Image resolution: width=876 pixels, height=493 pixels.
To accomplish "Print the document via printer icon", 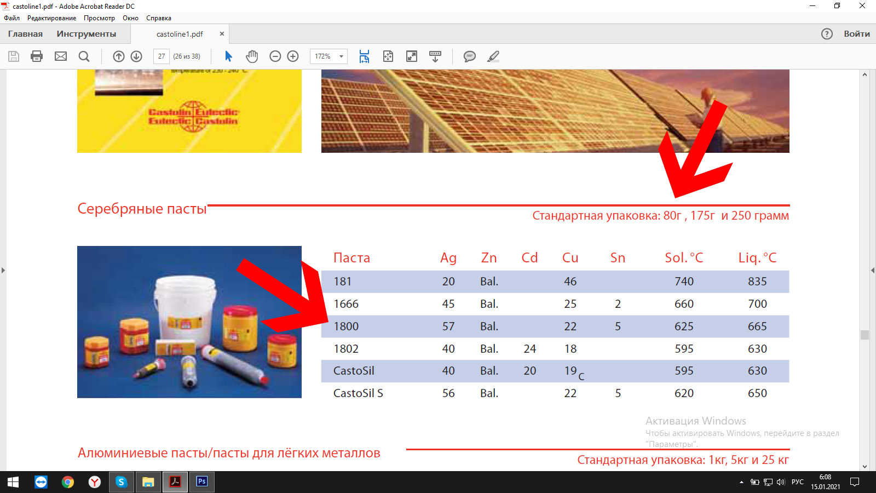I will point(37,56).
